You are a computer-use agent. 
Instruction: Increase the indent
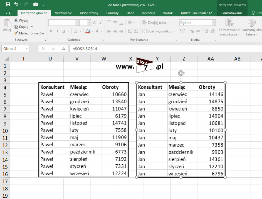pos(136,31)
